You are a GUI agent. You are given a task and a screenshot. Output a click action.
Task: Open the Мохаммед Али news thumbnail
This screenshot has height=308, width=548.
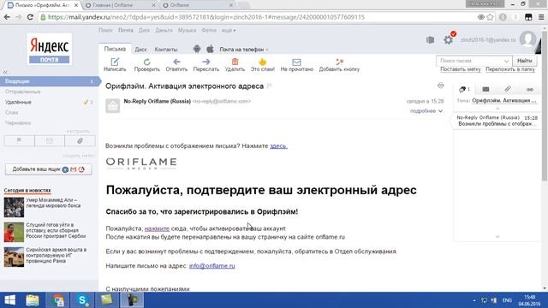coord(14,207)
